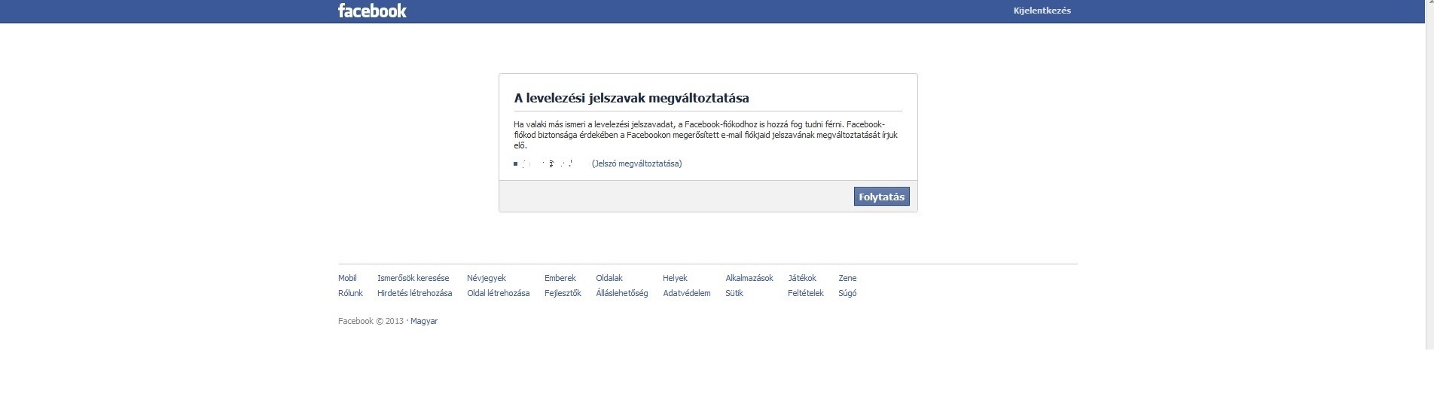Open the Jelszó megváltoztatása link
Image resolution: width=1434 pixels, height=400 pixels.
pos(636,163)
